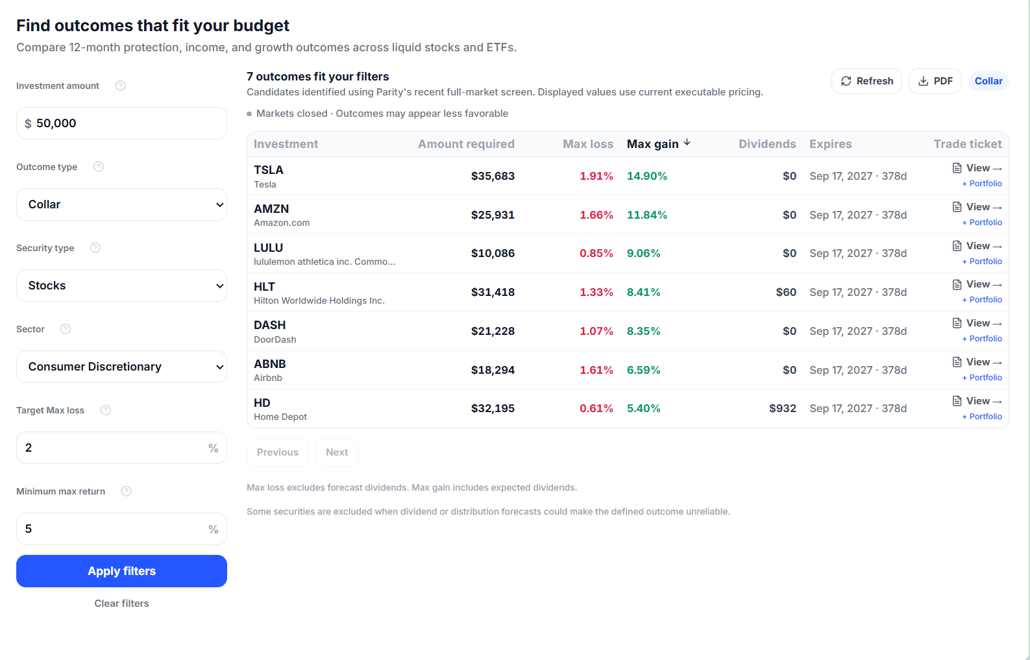
Task: Click the PDF download icon
Action: (923, 81)
